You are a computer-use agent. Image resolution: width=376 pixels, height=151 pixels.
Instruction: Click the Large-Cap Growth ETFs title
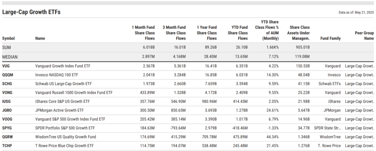coord(31,12)
